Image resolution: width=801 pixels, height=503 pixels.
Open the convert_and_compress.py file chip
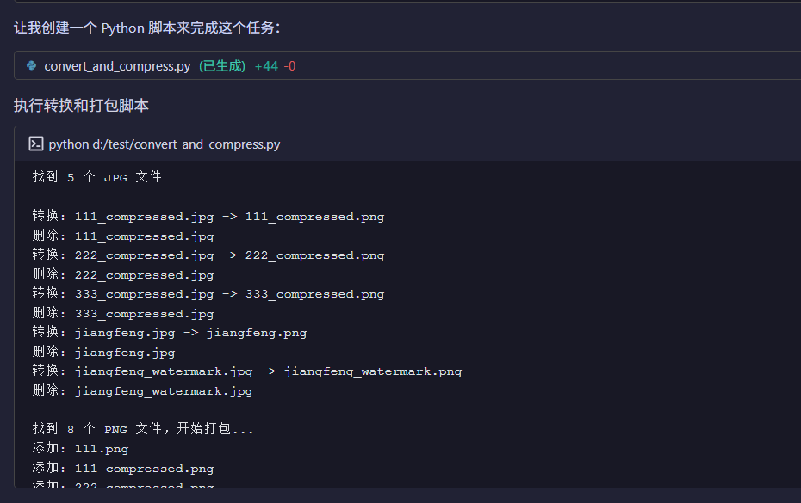pos(117,64)
